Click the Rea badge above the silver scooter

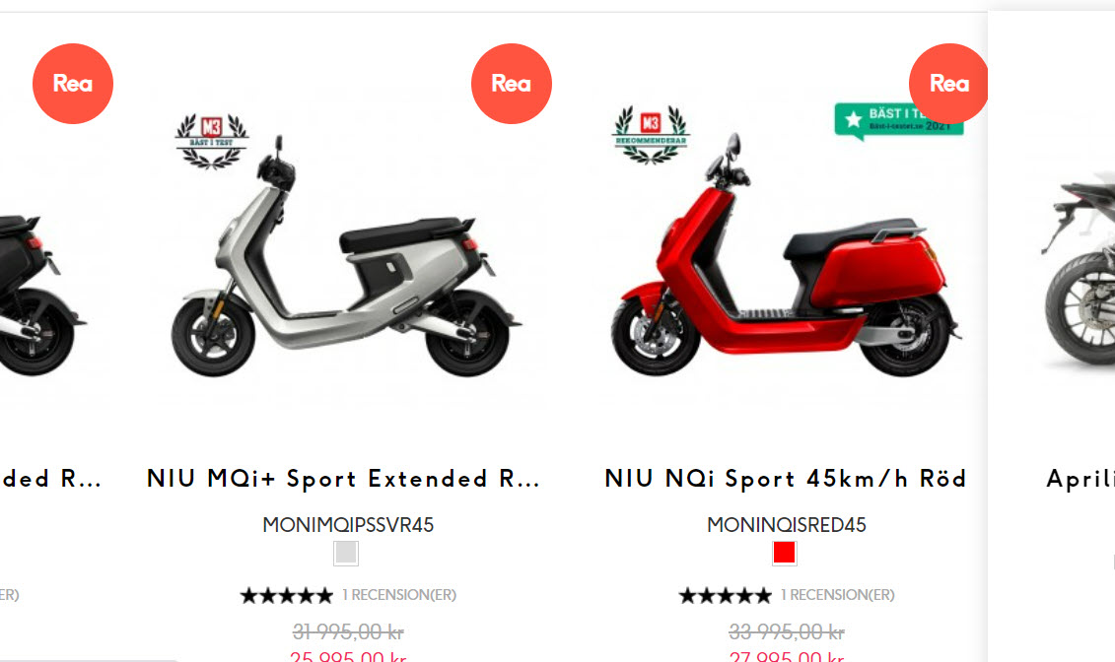point(512,84)
